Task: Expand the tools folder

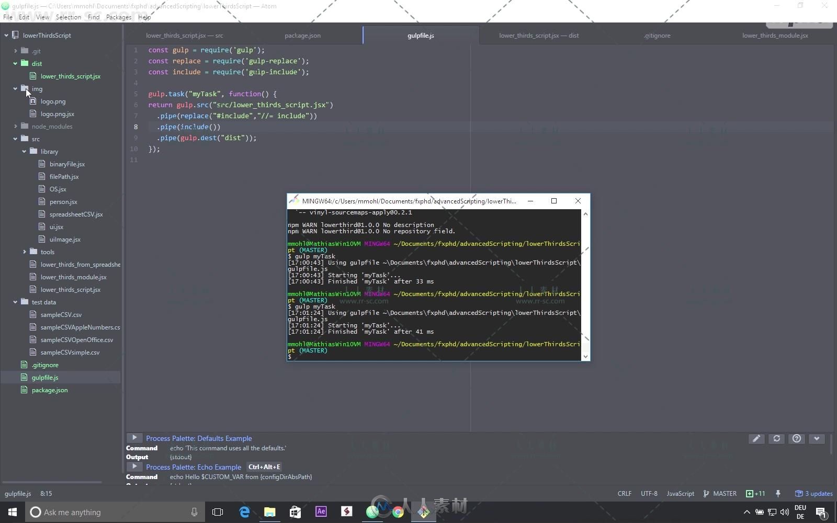Action: tap(24, 252)
